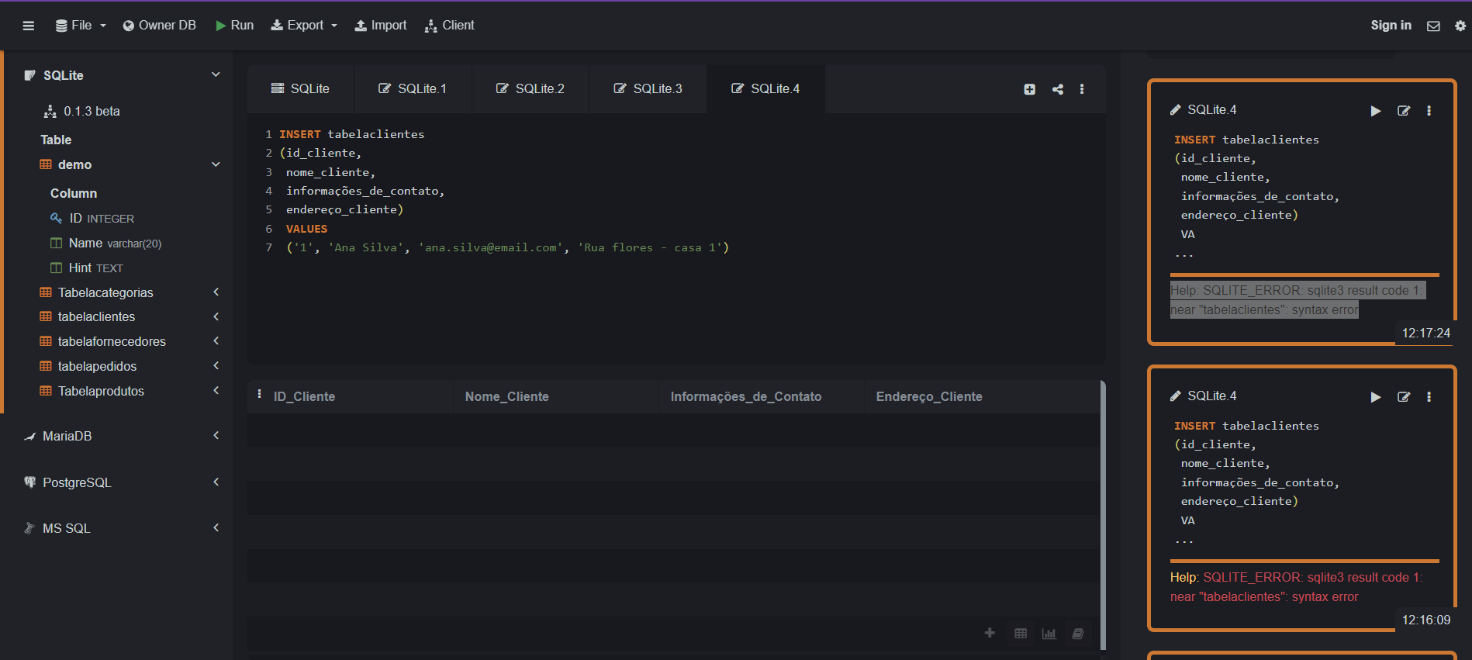
Task: Open the result table options dots
Action: tap(259, 394)
